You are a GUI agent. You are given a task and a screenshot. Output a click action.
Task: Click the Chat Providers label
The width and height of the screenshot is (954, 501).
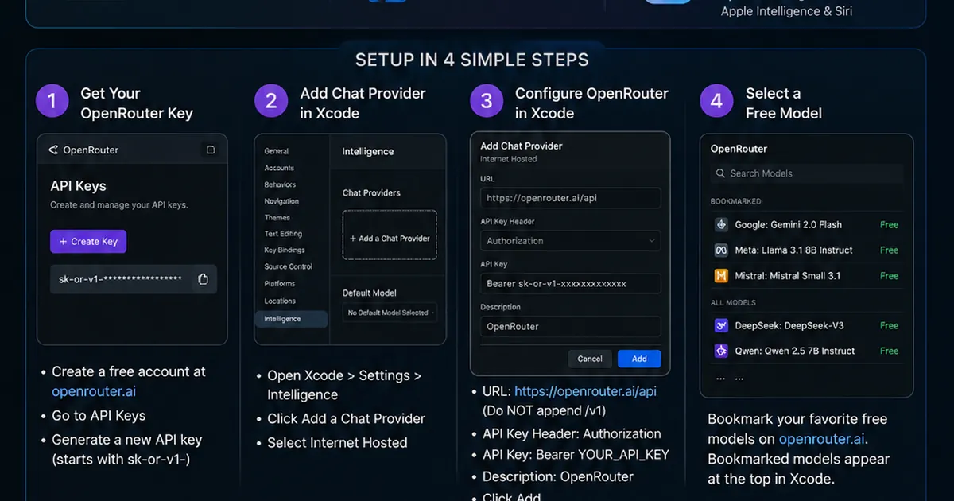[371, 193]
